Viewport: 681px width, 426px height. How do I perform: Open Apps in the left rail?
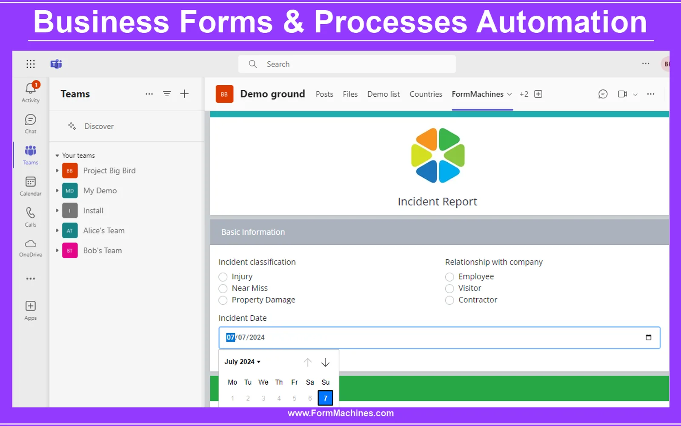31,310
